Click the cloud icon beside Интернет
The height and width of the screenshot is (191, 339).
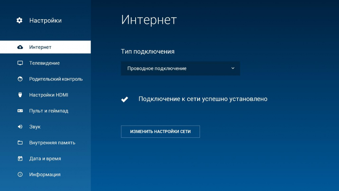pyautogui.click(x=20, y=47)
